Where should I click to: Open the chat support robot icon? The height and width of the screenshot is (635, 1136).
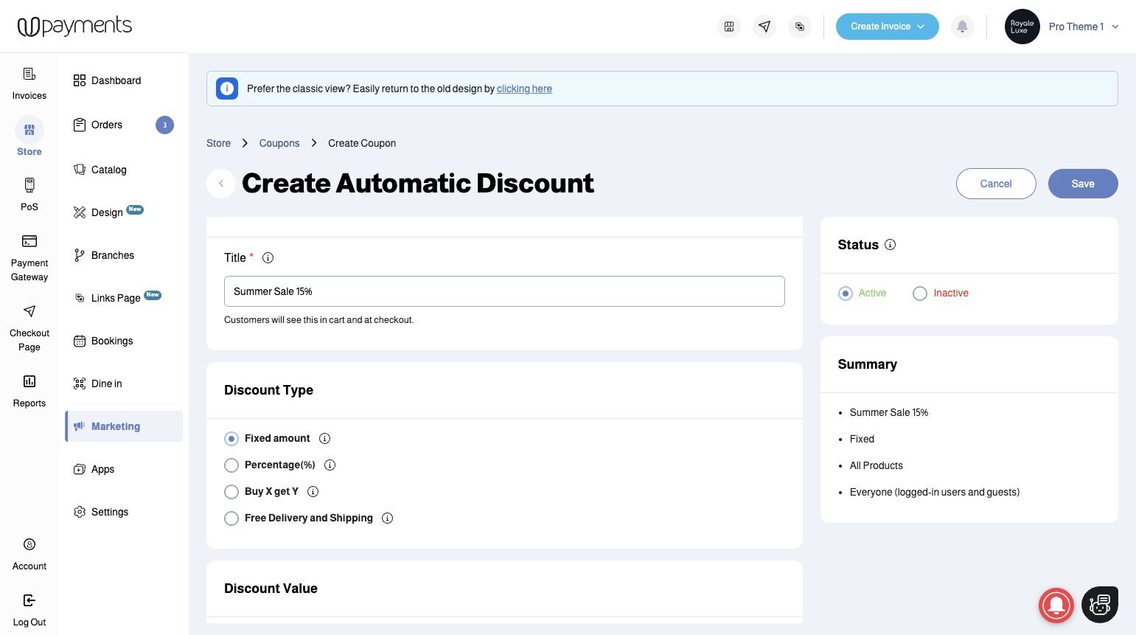(1099, 605)
